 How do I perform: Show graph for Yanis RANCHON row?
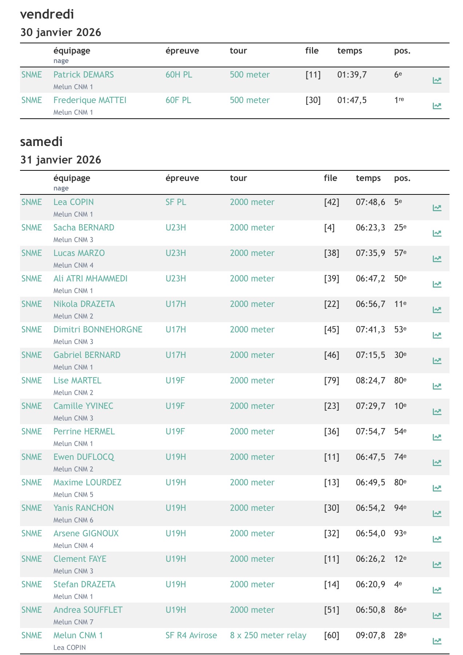(437, 514)
